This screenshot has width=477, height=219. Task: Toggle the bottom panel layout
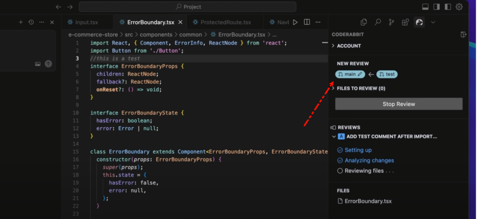coord(425,7)
